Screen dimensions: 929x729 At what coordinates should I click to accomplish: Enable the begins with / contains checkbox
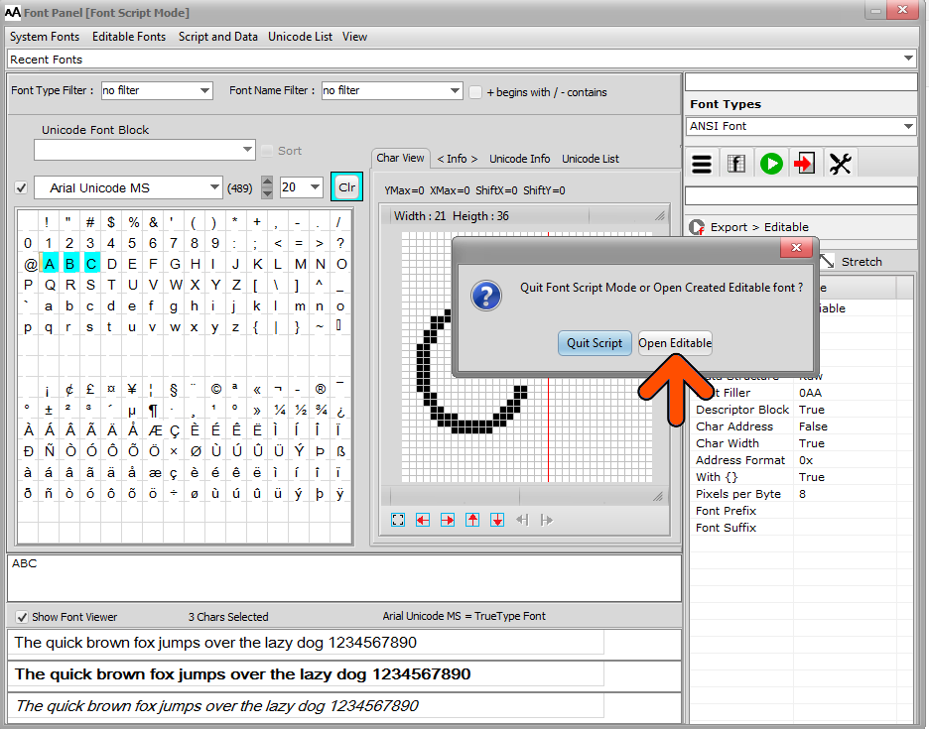click(475, 92)
